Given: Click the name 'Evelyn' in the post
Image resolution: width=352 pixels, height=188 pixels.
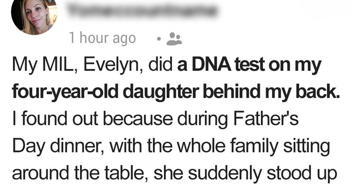Looking at the screenshot, I should pos(113,65).
